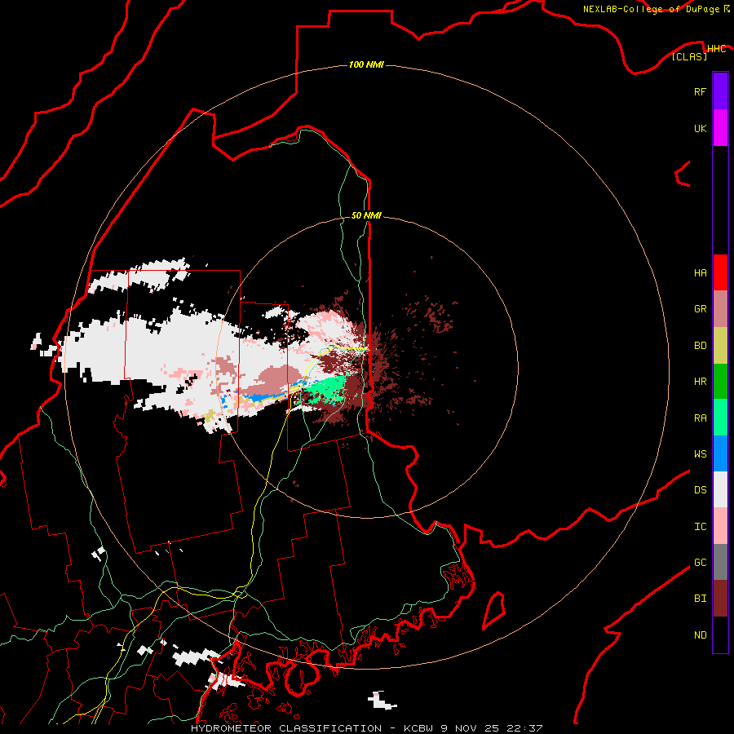Click the blue WS legend swatch
This screenshot has width=734, height=734.
coord(720,453)
